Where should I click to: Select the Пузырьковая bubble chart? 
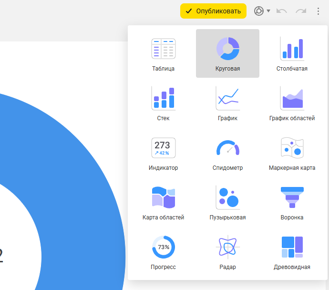click(227, 202)
